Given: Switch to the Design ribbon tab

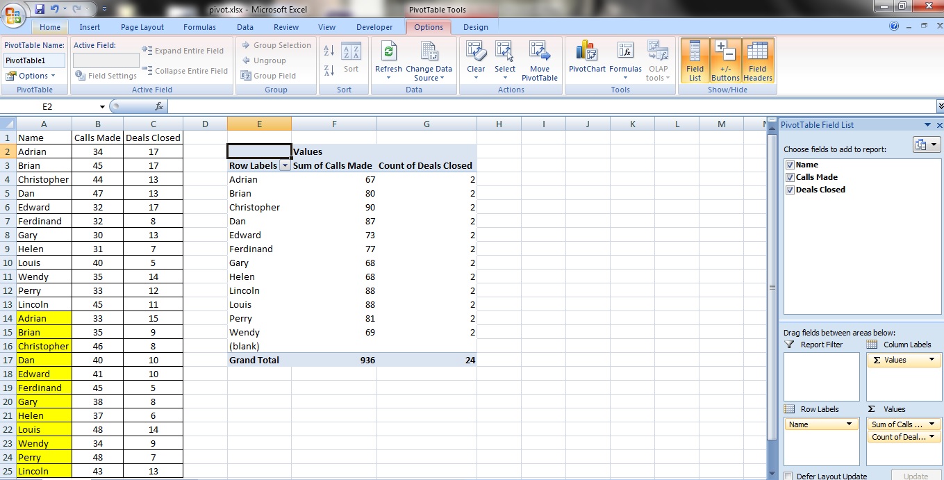Looking at the screenshot, I should tap(475, 27).
